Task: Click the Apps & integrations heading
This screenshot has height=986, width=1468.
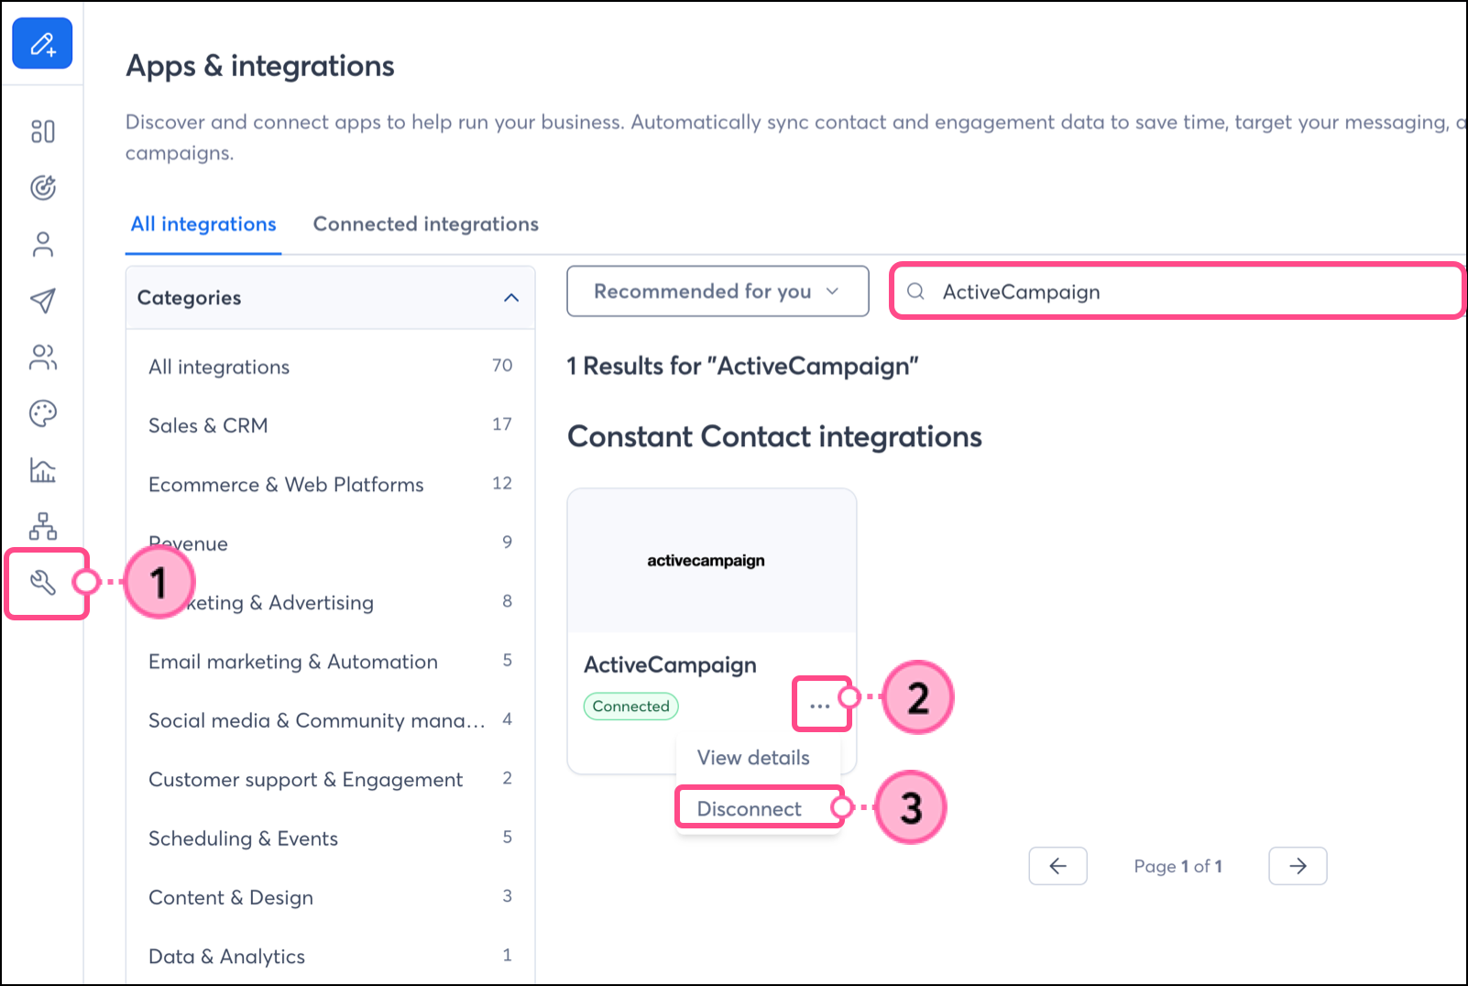Action: coord(260,66)
